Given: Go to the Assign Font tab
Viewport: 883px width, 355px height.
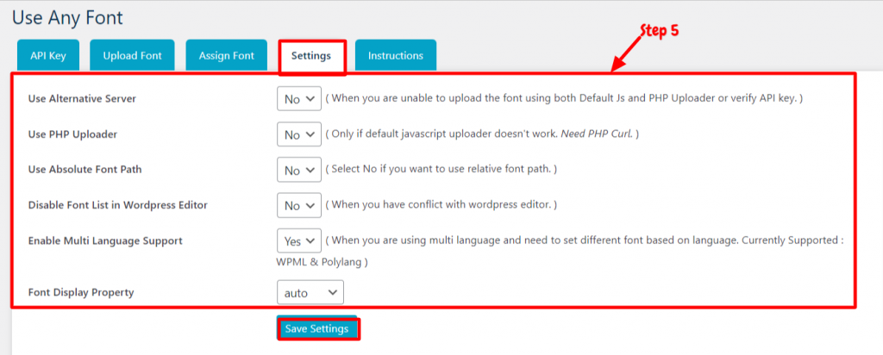Looking at the screenshot, I should 227,56.
